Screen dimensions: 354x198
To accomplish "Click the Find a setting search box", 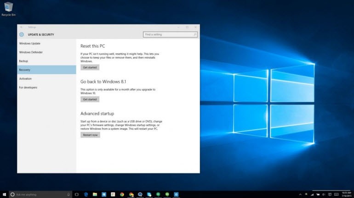I will coord(168,34).
